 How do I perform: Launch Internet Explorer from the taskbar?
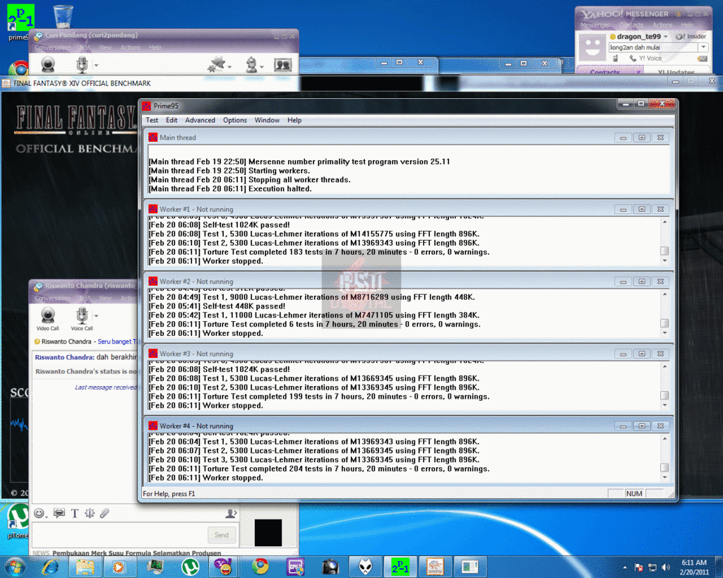(x=50, y=567)
